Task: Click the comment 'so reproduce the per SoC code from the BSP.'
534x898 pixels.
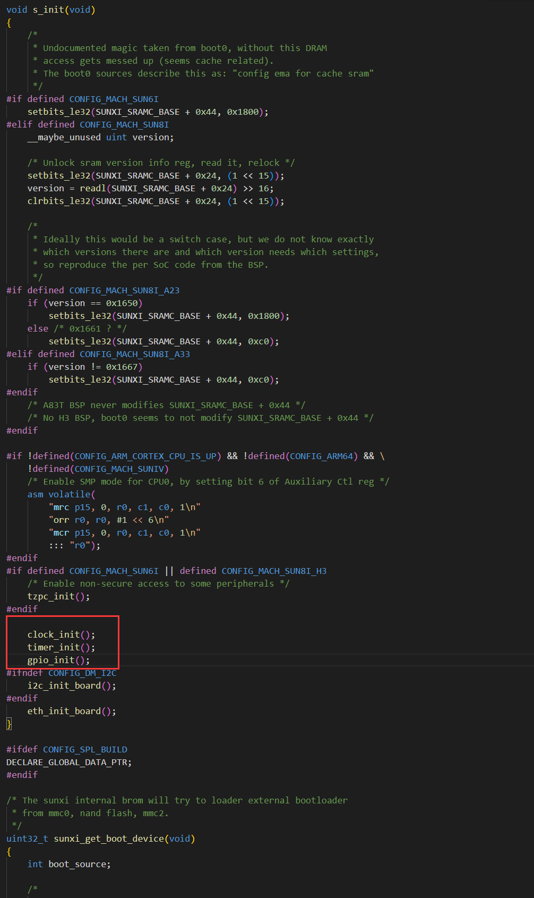Action: 151,265
